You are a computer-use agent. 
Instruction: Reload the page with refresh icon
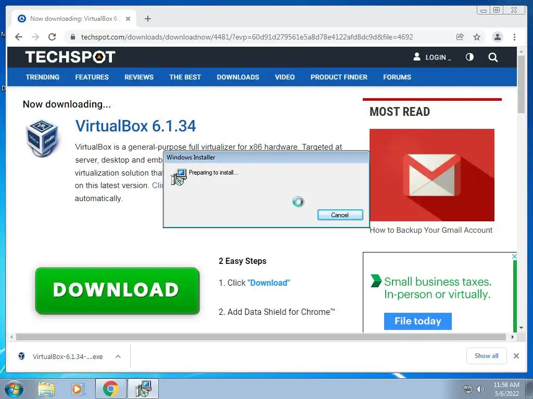point(52,37)
